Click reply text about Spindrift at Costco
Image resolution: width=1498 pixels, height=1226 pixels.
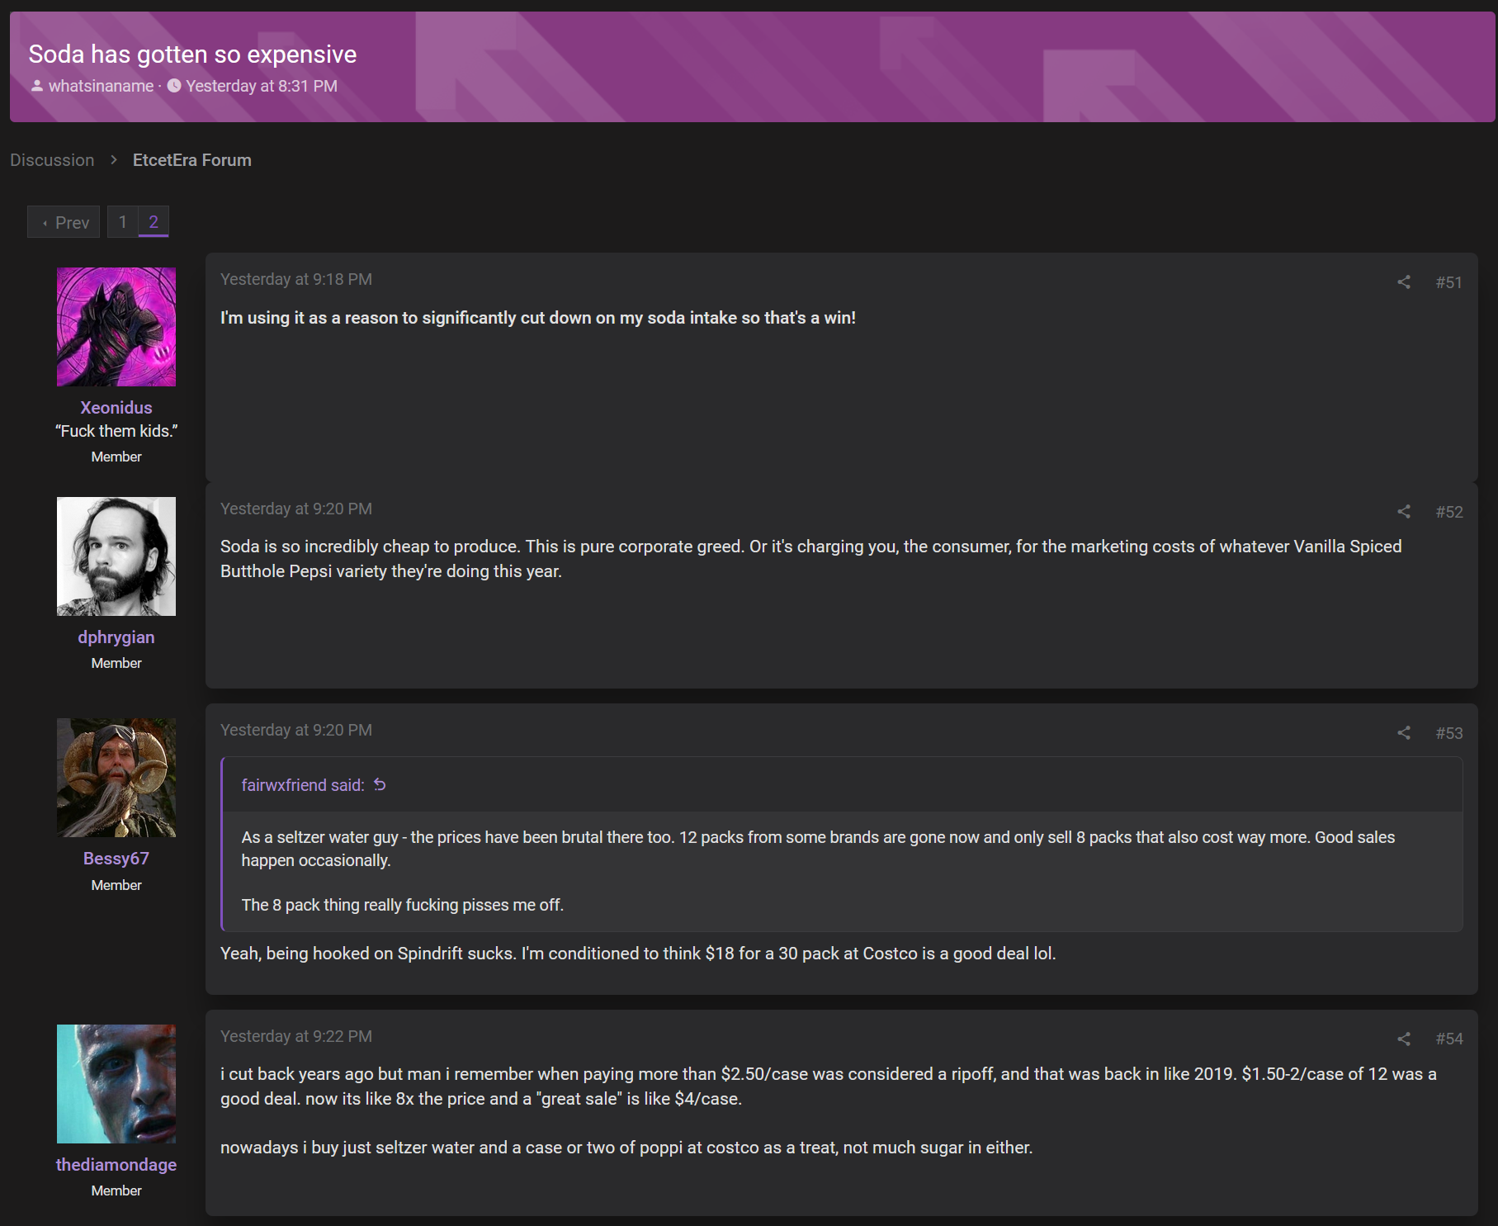tap(638, 954)
